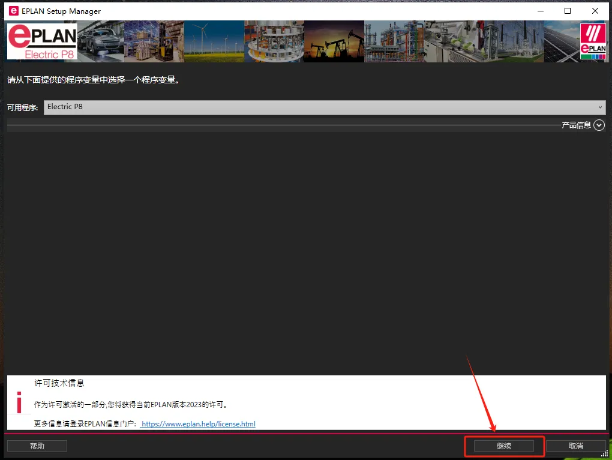
Task: Expand the 产品信息 section with chevron icon
Action: [599, 125]
